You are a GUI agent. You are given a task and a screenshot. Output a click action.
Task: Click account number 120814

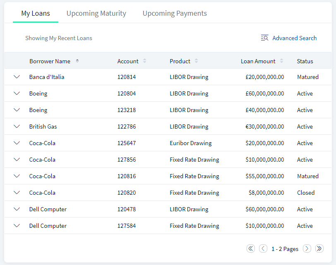tap(127, 77)
